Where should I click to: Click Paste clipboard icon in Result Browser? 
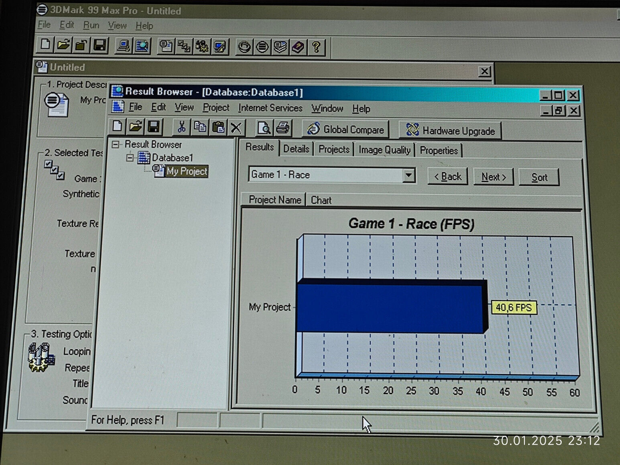click(218, 128)
